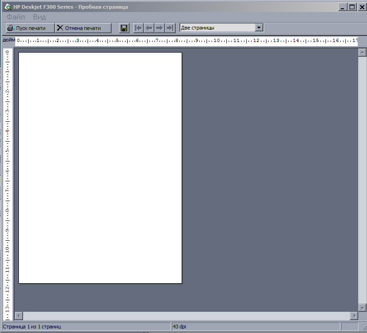
Task: Click the save floppy disk icon
Action: click(x=124, y=28)
